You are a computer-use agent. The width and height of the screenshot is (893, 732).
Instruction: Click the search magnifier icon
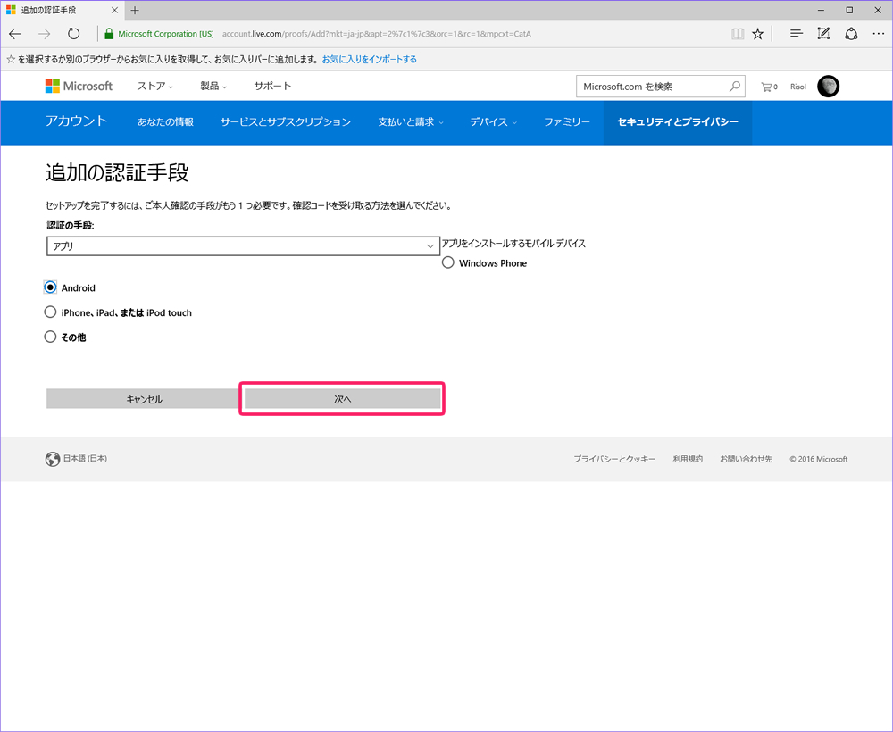point(735,87)
